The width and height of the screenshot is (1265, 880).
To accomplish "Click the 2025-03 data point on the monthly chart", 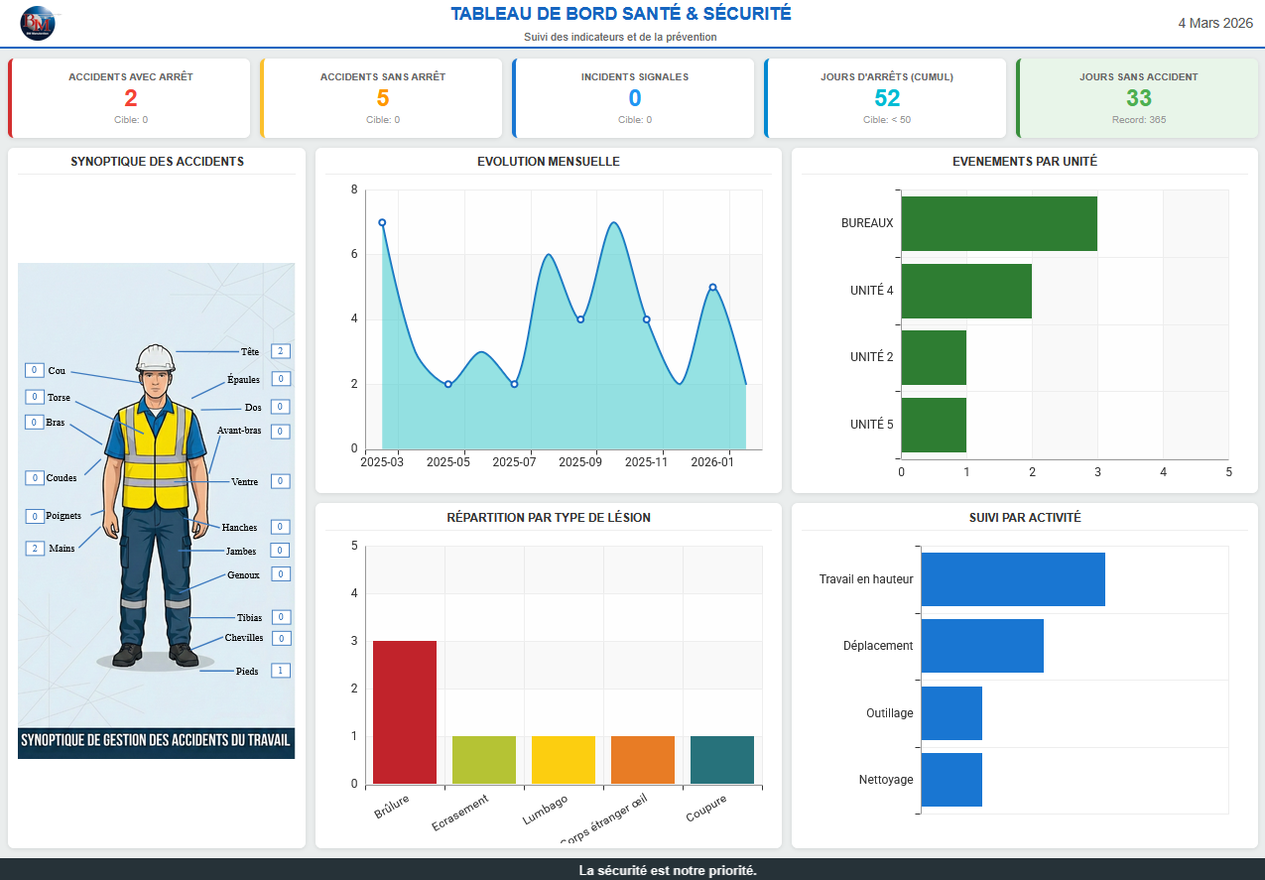I will [382, 222].
